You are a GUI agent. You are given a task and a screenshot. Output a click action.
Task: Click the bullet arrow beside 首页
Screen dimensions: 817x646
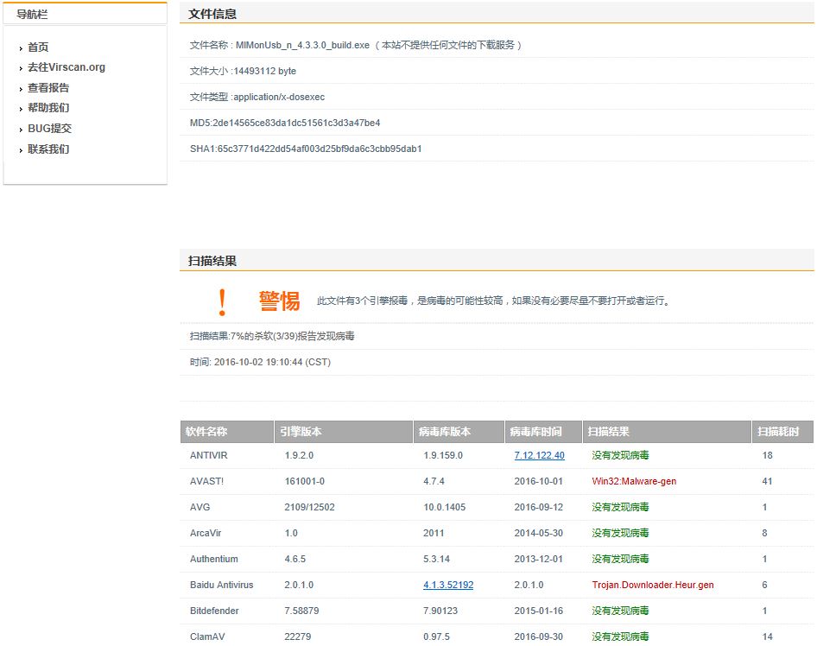coord(21,48)
